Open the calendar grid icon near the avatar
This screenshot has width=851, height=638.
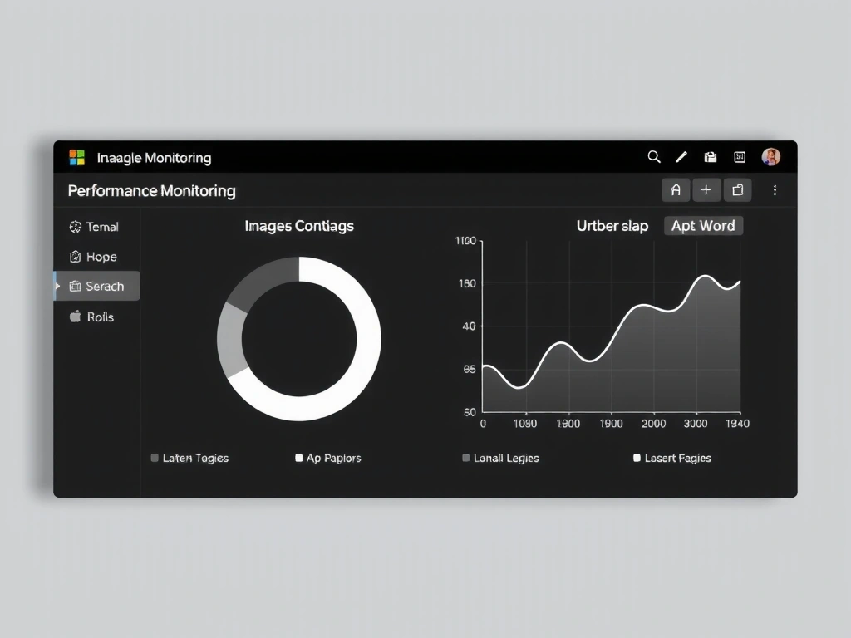(739, 157)
